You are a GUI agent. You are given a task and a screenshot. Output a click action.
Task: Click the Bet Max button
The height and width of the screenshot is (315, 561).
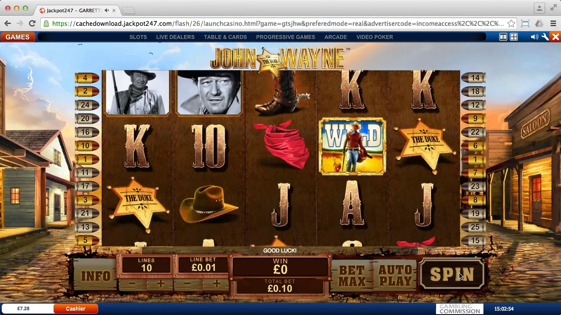click(352, 276)
